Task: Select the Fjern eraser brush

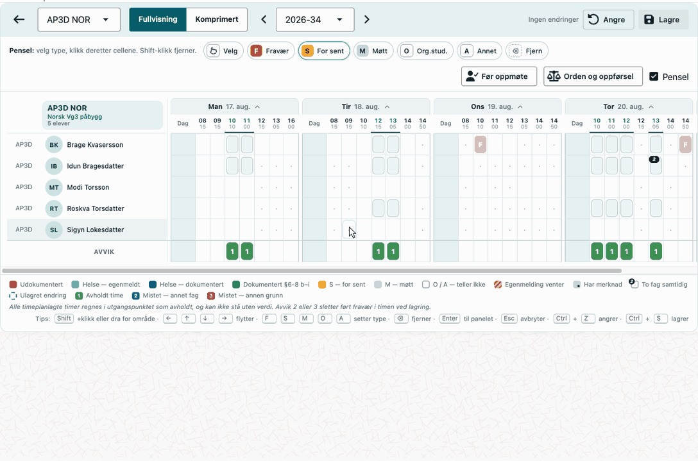Action: click(527, 51)
